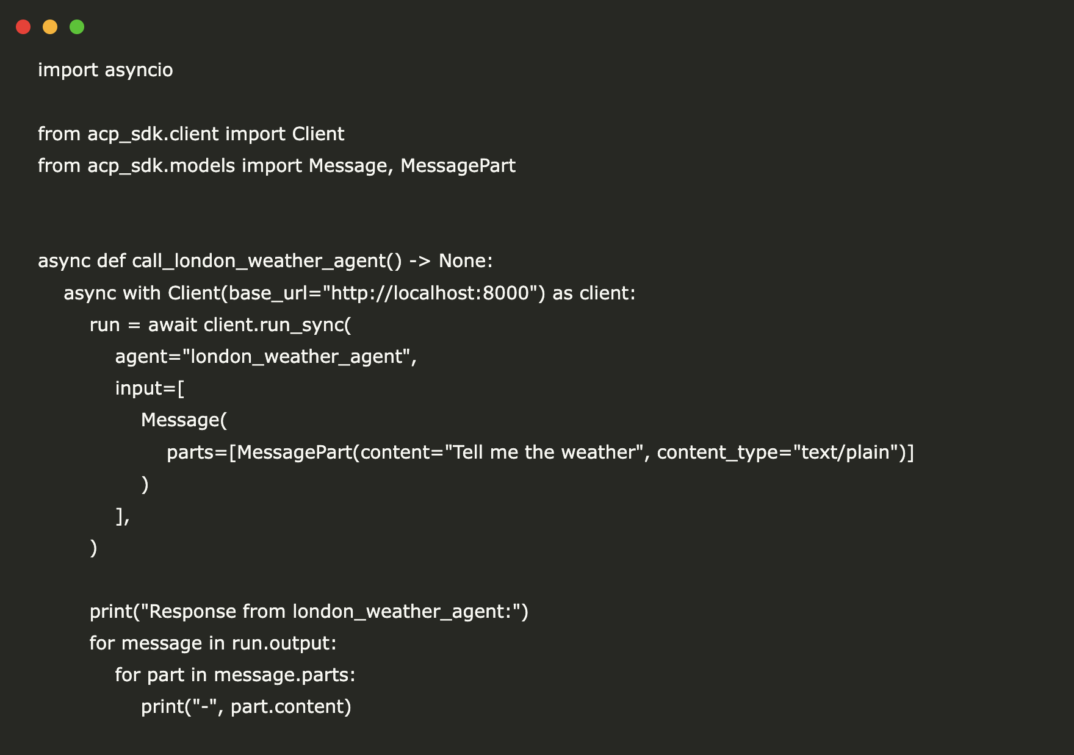Screen dimensions: 1074x755
Task: Click the 'input=[' line
Action: 150,388
